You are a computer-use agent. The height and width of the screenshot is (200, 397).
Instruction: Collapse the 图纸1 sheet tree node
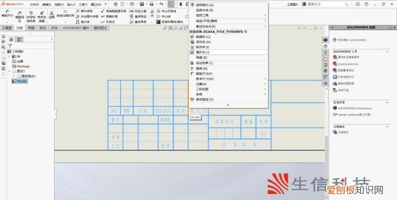point(10,71)
